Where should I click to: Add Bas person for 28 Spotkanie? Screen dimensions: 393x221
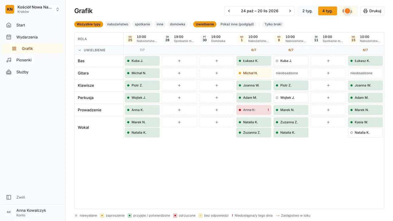[179, 61]
